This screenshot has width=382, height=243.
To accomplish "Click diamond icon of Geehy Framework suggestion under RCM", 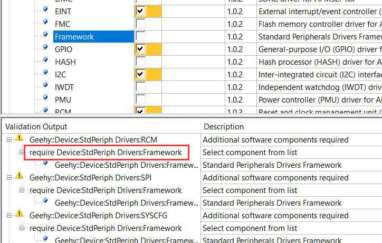I will coord(45,163).
